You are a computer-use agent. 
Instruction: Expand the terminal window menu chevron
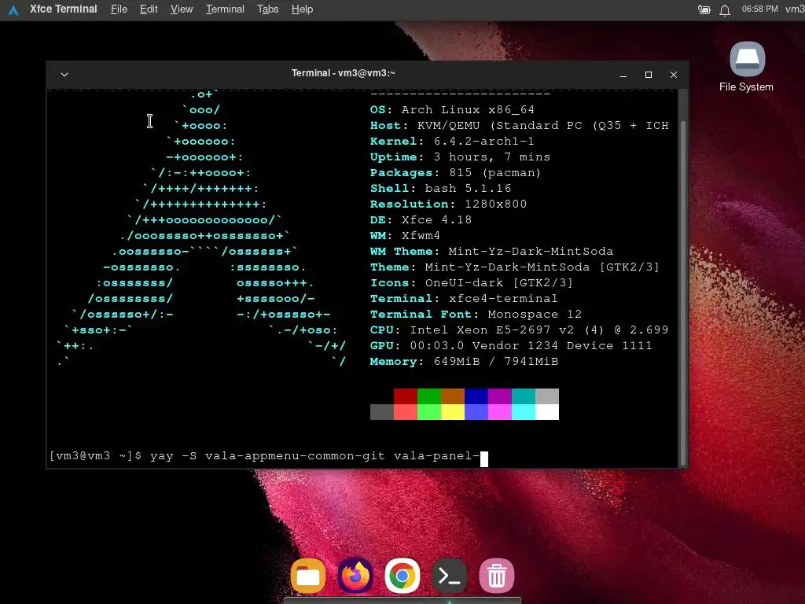pyautogui.click(x=64, y=75)
